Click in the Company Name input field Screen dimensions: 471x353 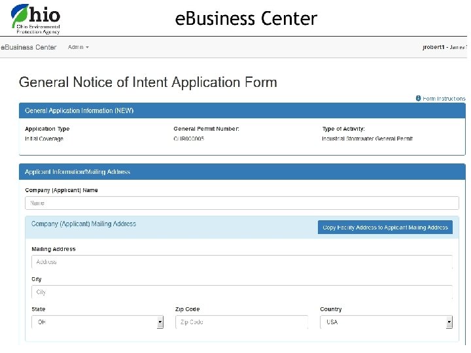pos(242,203)
